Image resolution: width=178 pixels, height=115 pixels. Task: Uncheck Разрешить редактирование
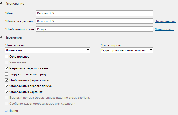[7, 68]
